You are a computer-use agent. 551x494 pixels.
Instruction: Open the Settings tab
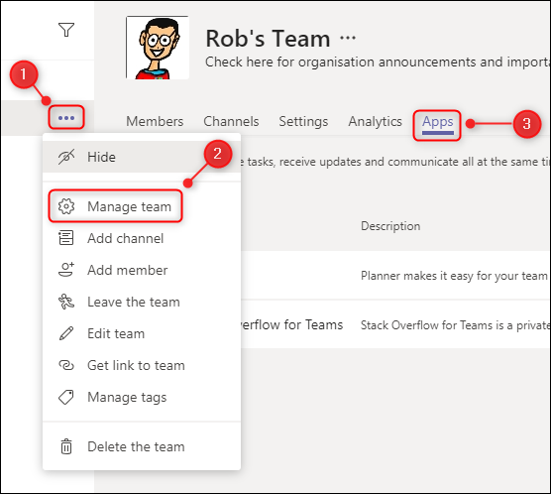303,121
